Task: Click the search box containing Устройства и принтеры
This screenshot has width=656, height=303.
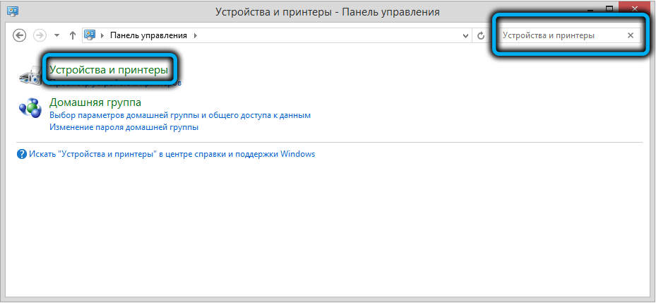Action: click(558, 35)
